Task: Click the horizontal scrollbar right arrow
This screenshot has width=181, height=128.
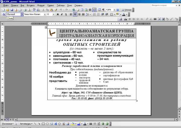Action: click(x=176, y=120)
